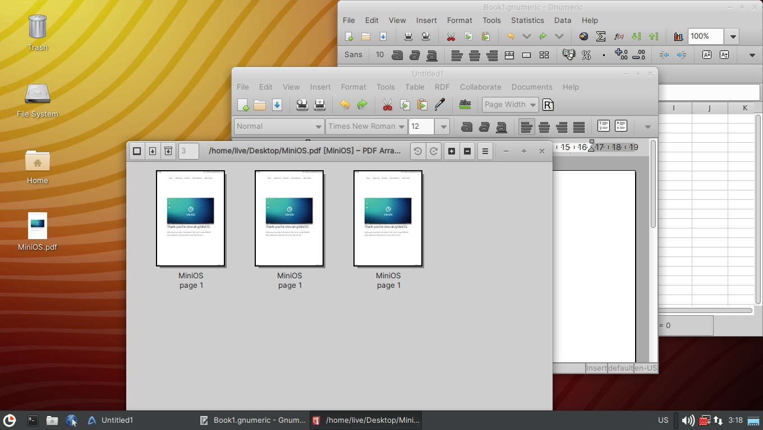Viewport: 763px width, 430px height.
Task: Click the system volume icon in tray
Action: click(x=687, y=420)
